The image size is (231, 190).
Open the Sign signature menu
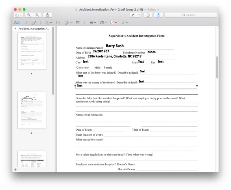point(68,23)
